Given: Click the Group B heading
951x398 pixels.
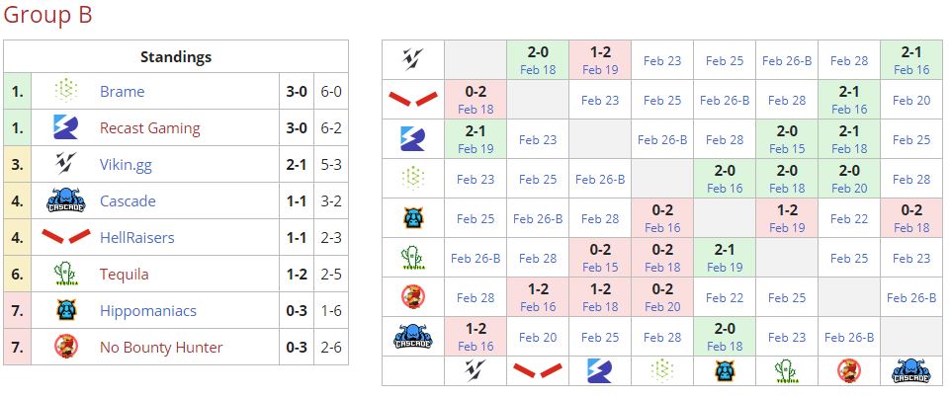Looking at the screenshot, I should pos(47,15).
